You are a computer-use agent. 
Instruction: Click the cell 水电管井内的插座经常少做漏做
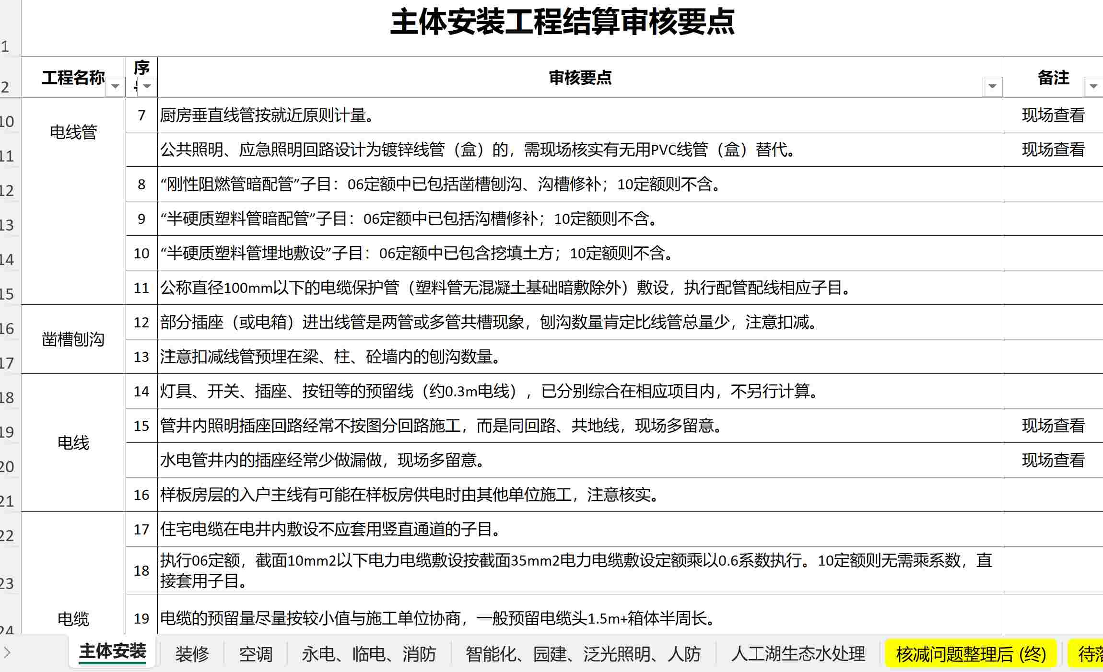pos(580,460)
